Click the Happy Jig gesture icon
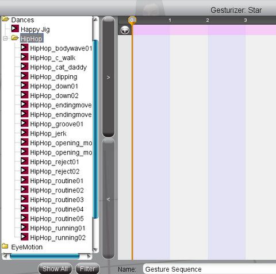This screenshot has height=274, width=276. click(x=15, y=29)
